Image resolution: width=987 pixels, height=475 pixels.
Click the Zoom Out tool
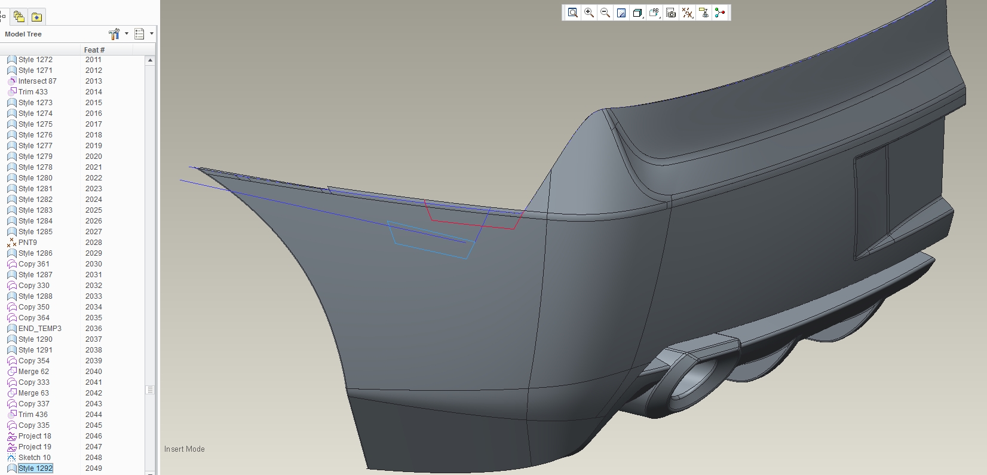pyautogui.click(x=605, y=13)
